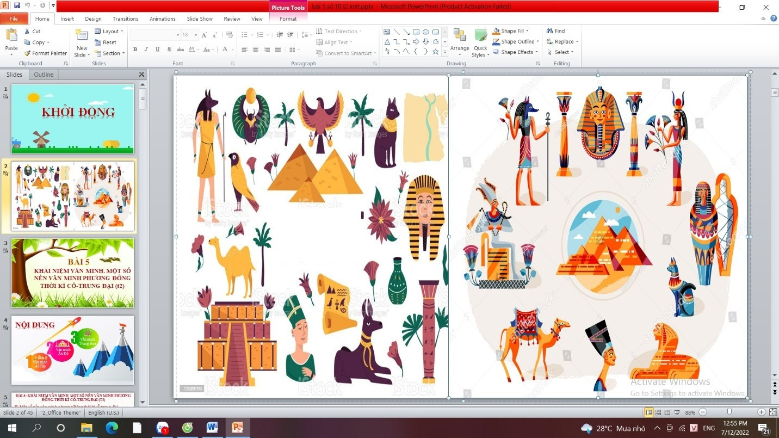Toggle Italic formatting
Viewport: 779px width, 438px height.
click(x=146, y=50)
